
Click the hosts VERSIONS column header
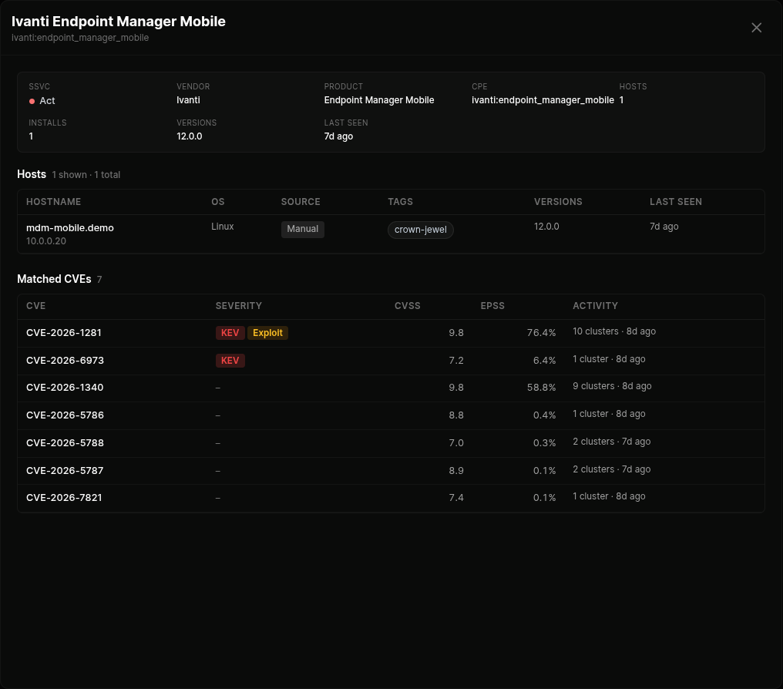pos(558,202)
